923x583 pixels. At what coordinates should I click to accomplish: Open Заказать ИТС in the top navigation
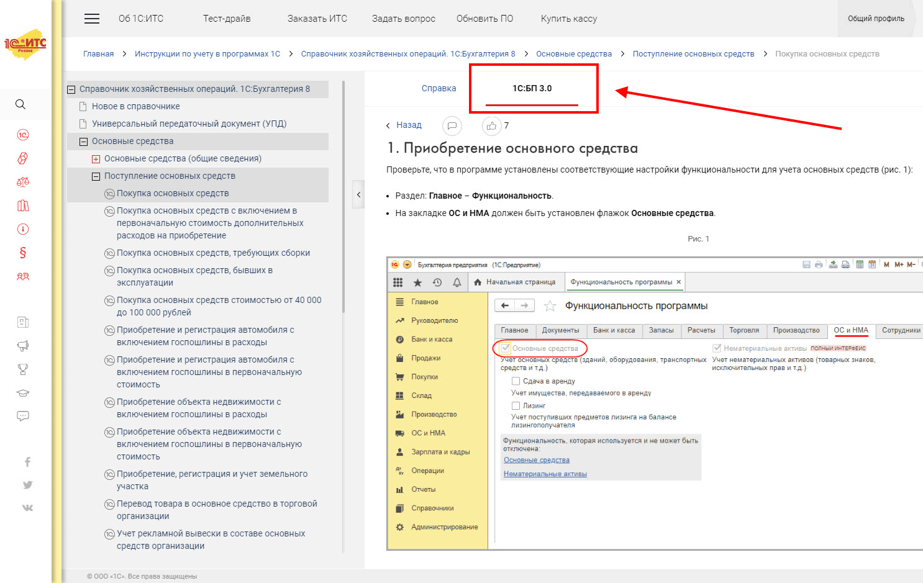click(x=317, y=19)
